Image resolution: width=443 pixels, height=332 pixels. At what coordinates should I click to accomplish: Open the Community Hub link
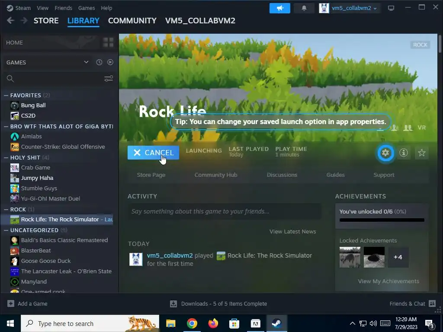[x=216, y=175]
